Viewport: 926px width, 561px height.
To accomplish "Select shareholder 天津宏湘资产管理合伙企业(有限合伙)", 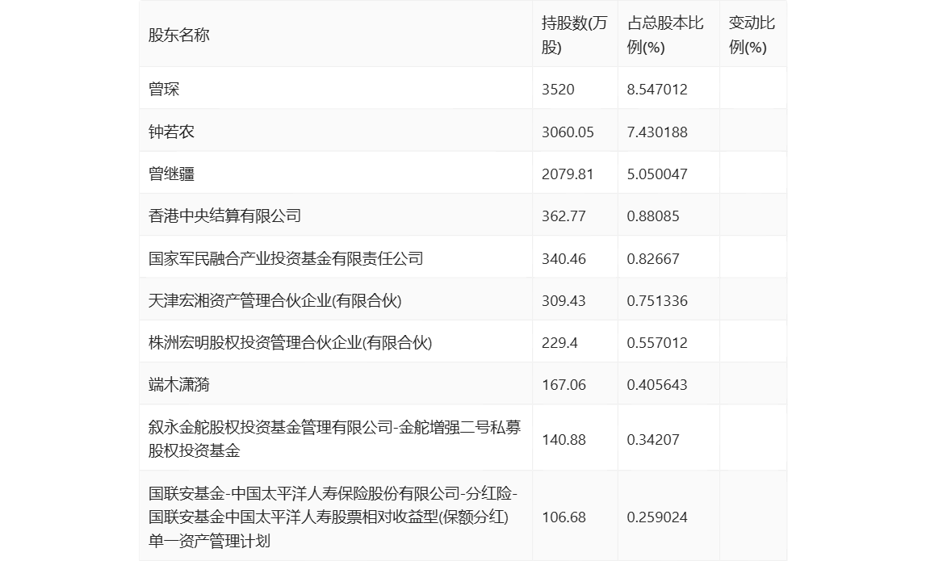I will click(275, 300).
